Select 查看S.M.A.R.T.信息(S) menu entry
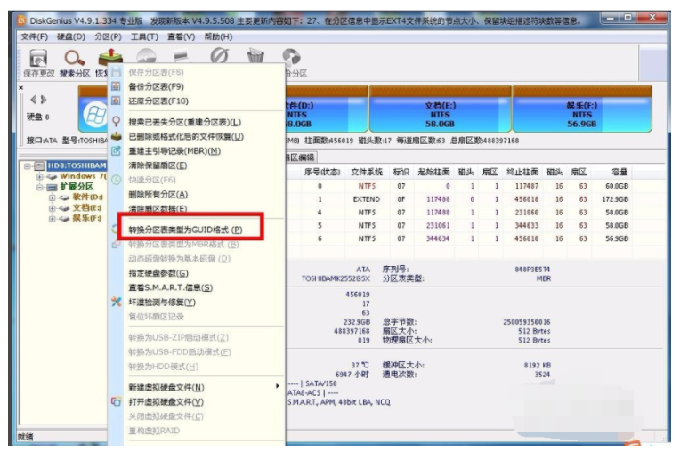The height and width of the screenshot is (452, 680). [170, 287]
